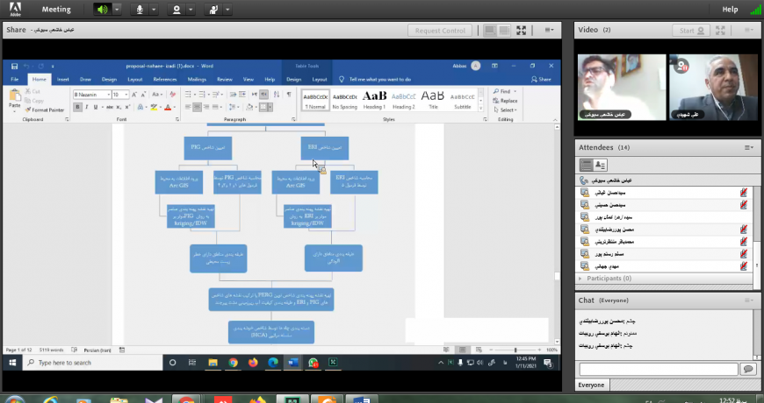Apply the Title style in Styles gallery
Viewport: 764px width, 403px height.
click(x=433, y=100)
